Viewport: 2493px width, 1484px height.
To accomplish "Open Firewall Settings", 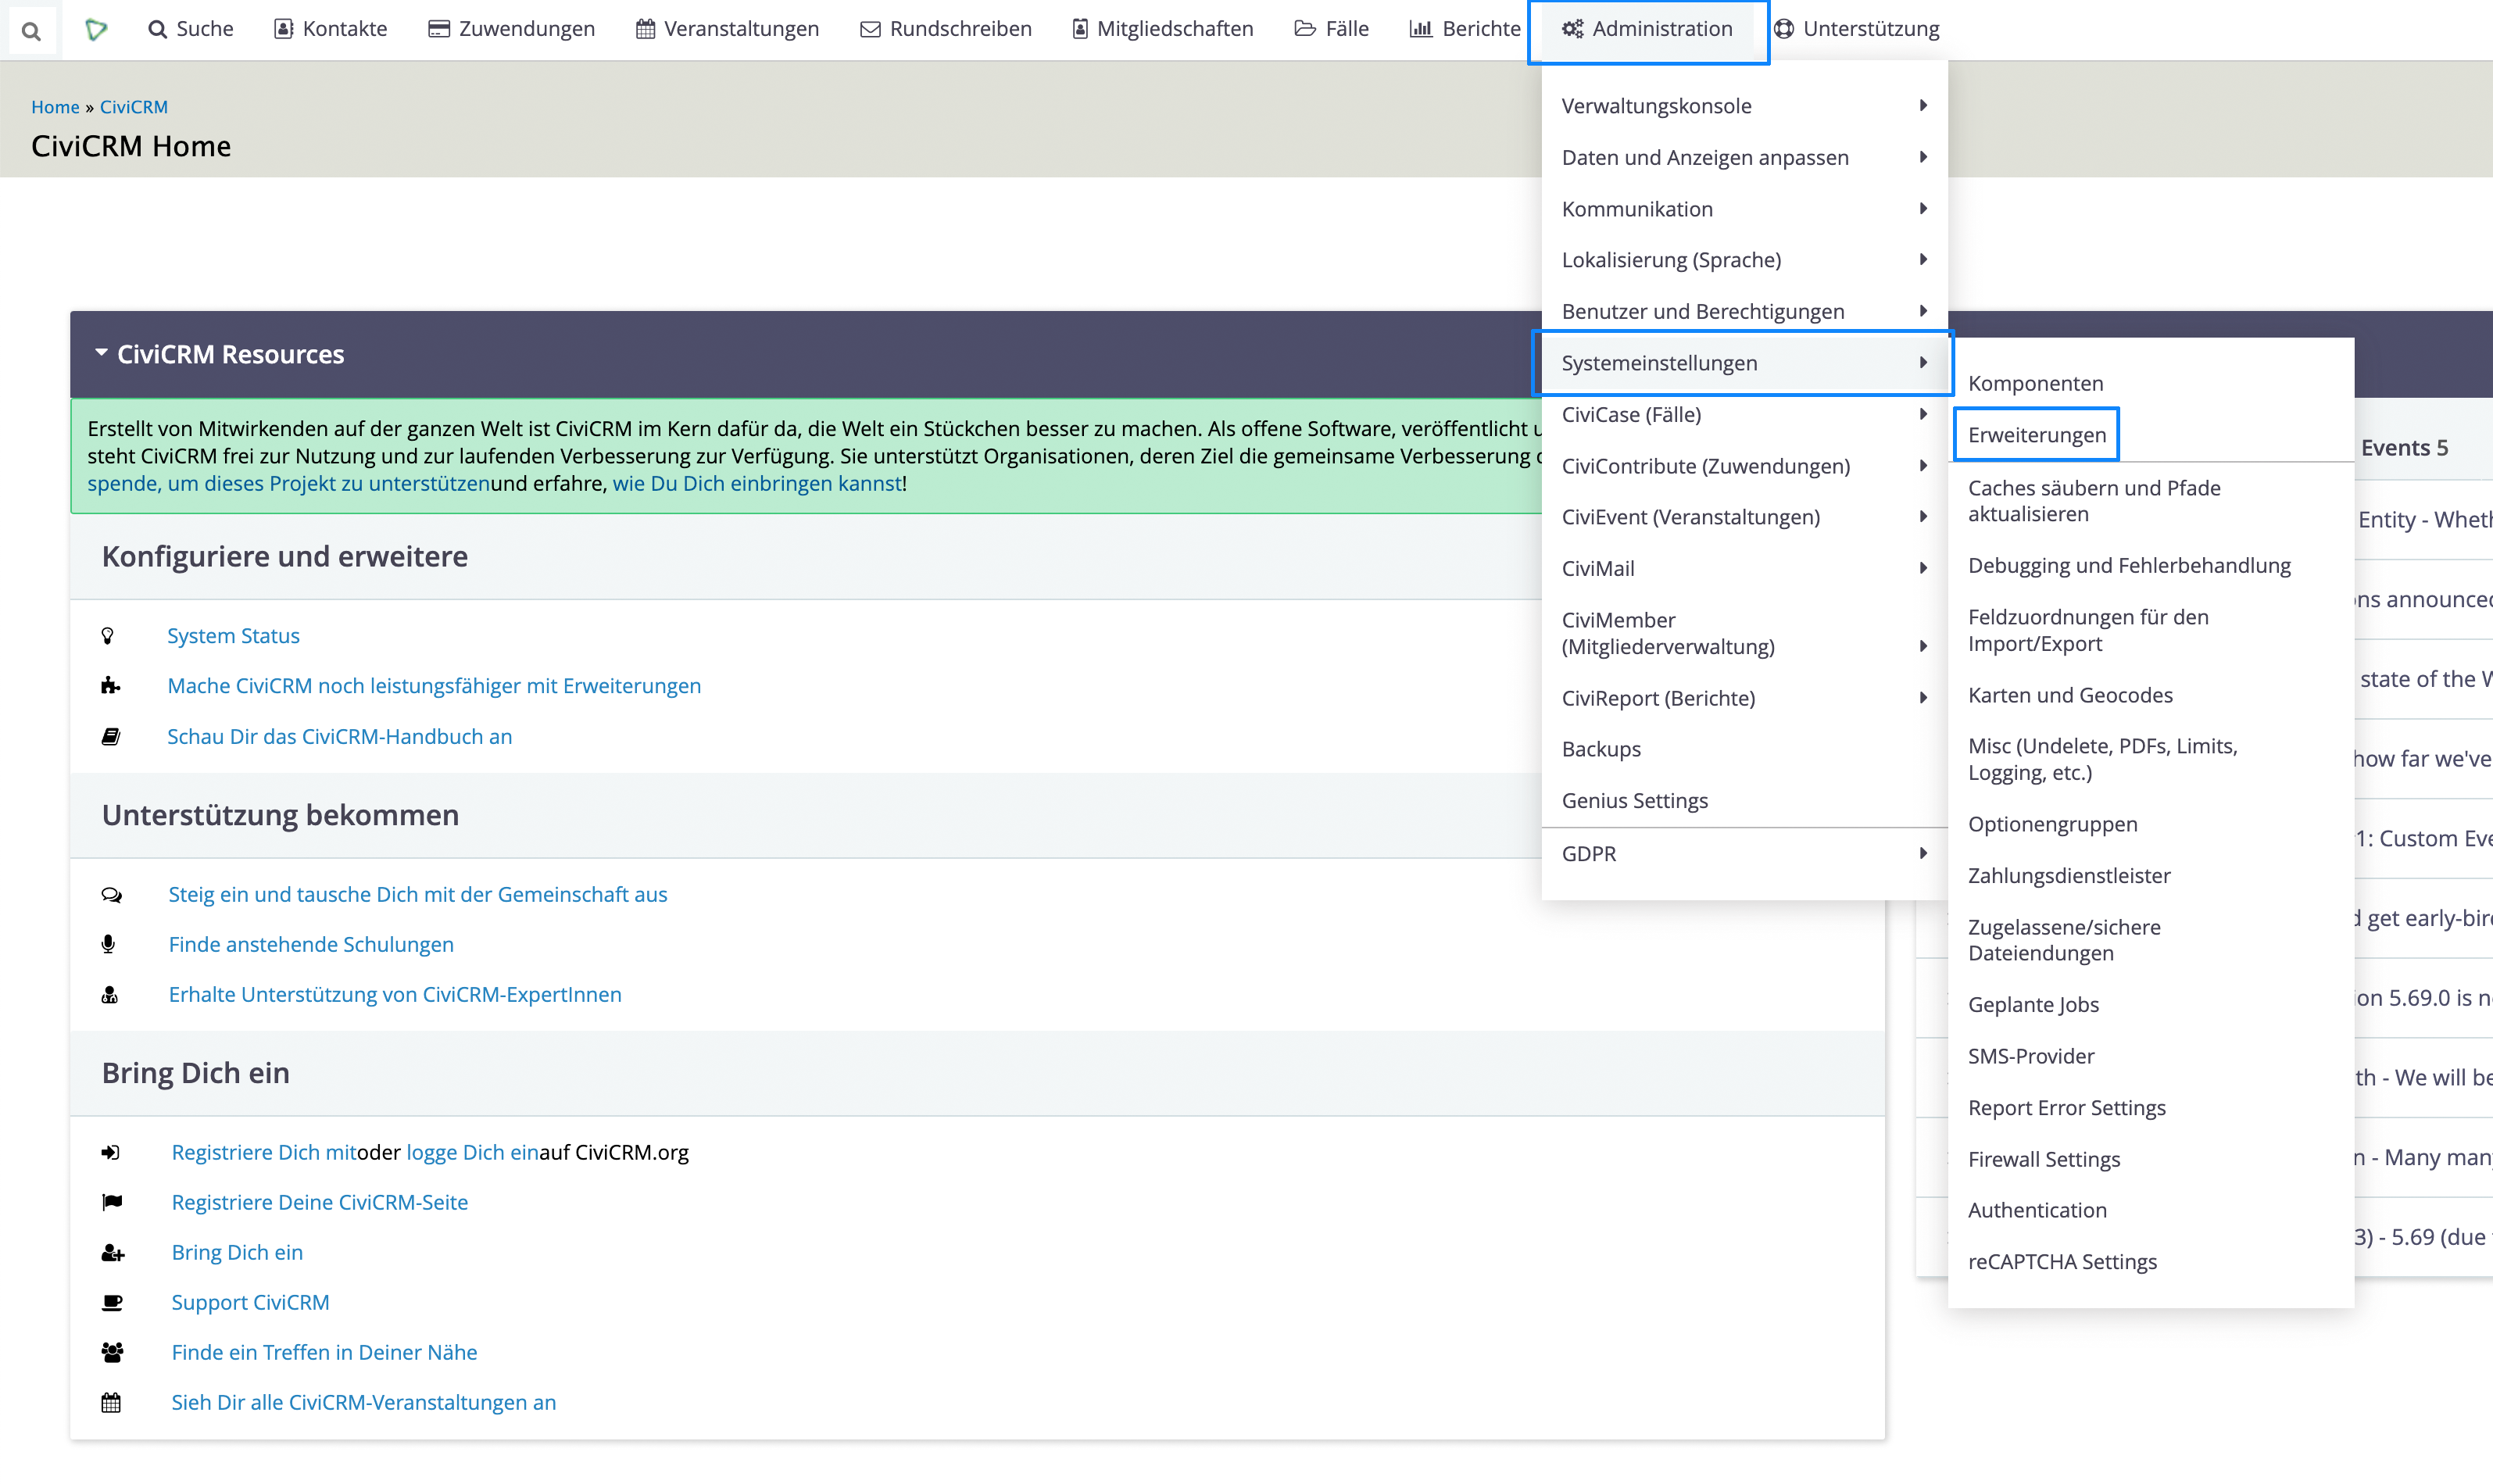I will point(2150,1160).
